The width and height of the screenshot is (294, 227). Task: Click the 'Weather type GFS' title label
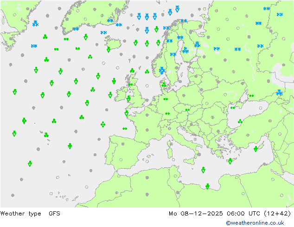[x=30, y=214]
